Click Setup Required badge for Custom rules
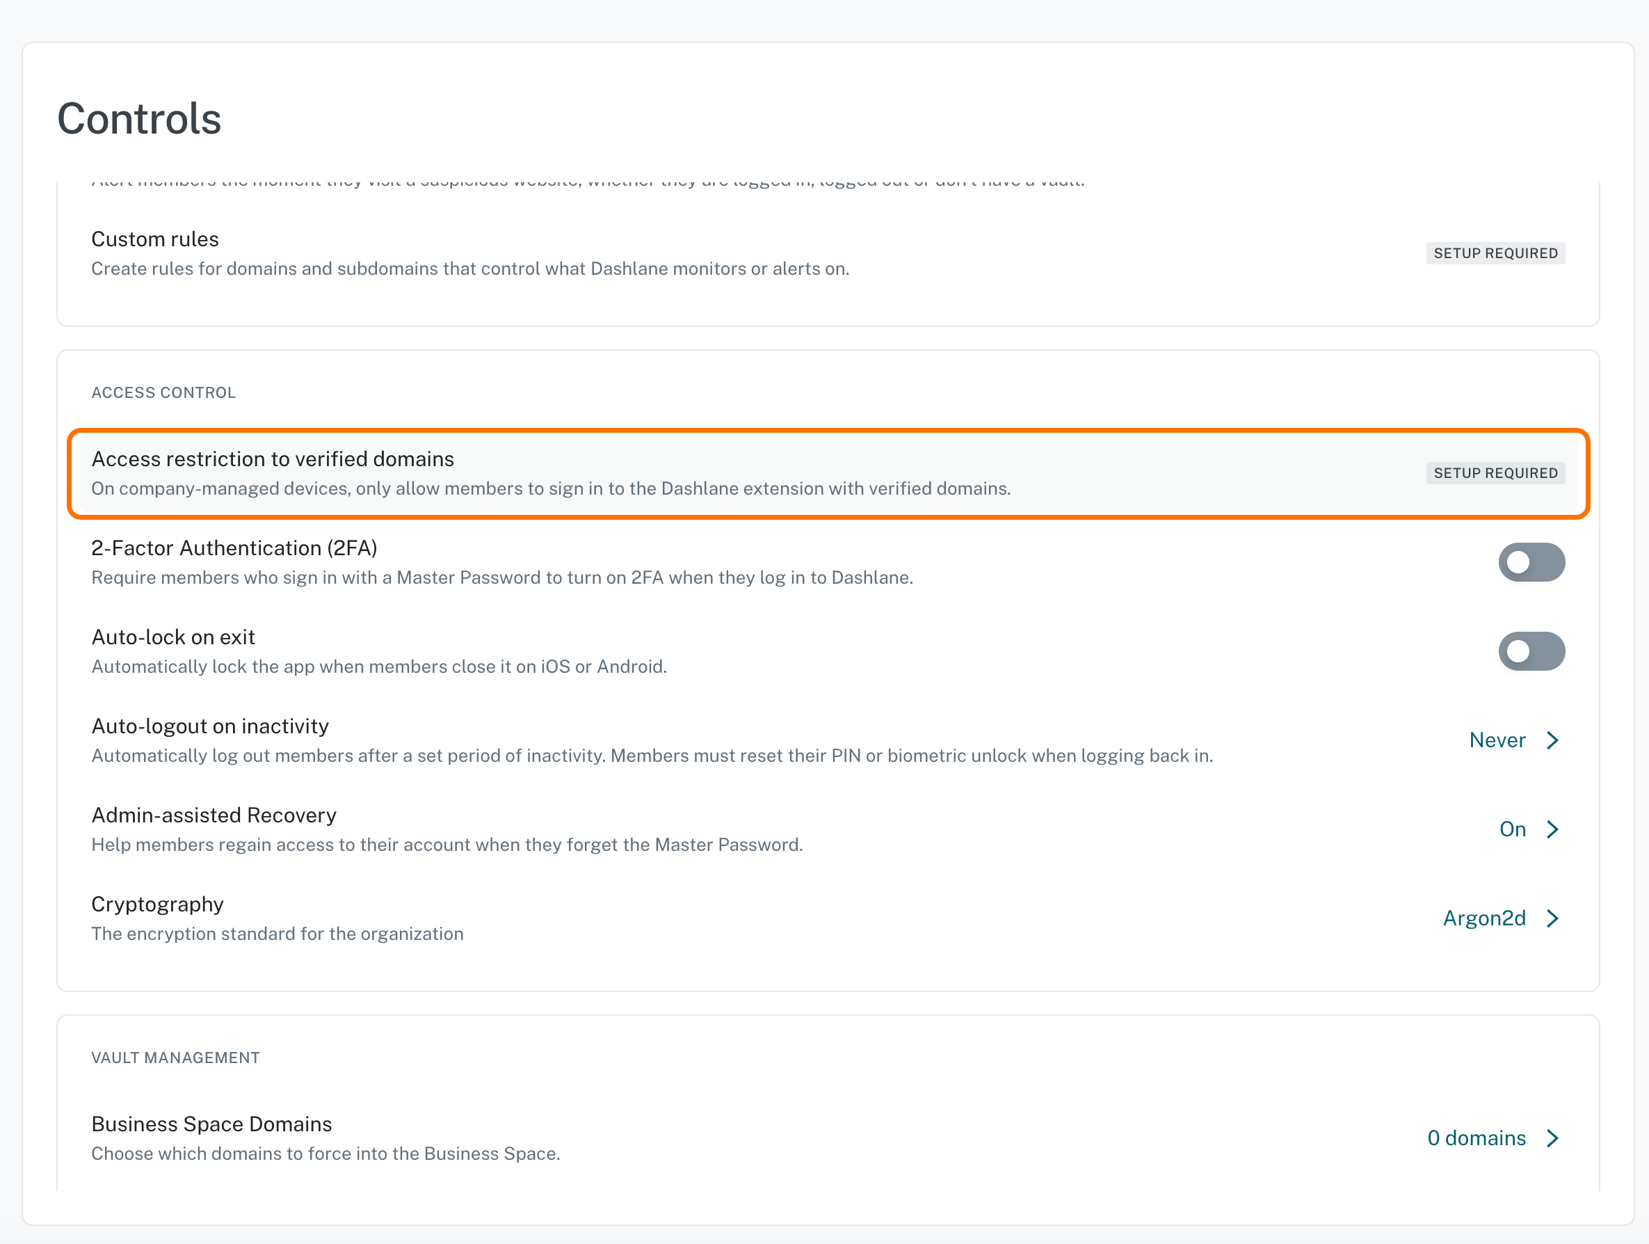 point(1495,253)
